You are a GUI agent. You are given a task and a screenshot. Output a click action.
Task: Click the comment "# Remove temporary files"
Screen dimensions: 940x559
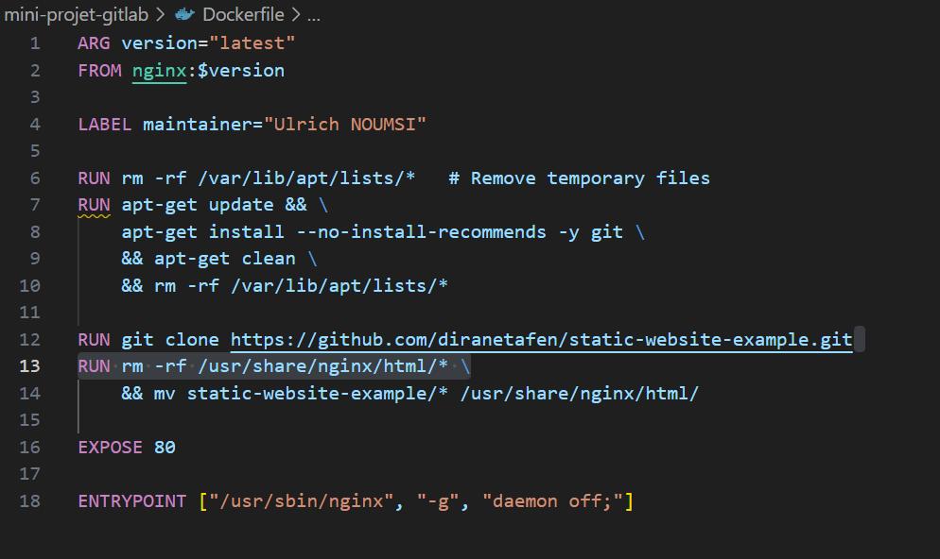click(x=578, y=178)
